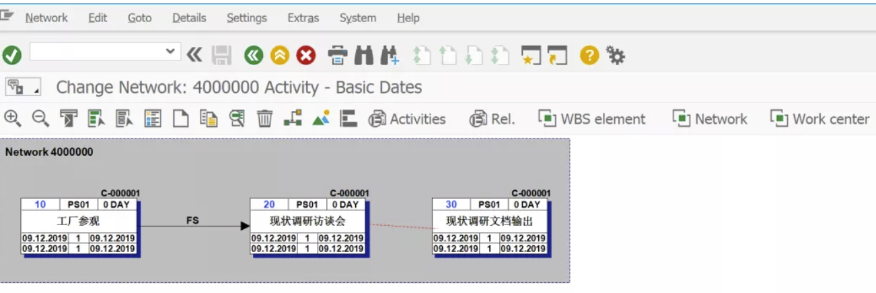Click the green connect/hierarchy icon
The width and height of the screenshot is (876, 293).
click(x=293, y=118)
